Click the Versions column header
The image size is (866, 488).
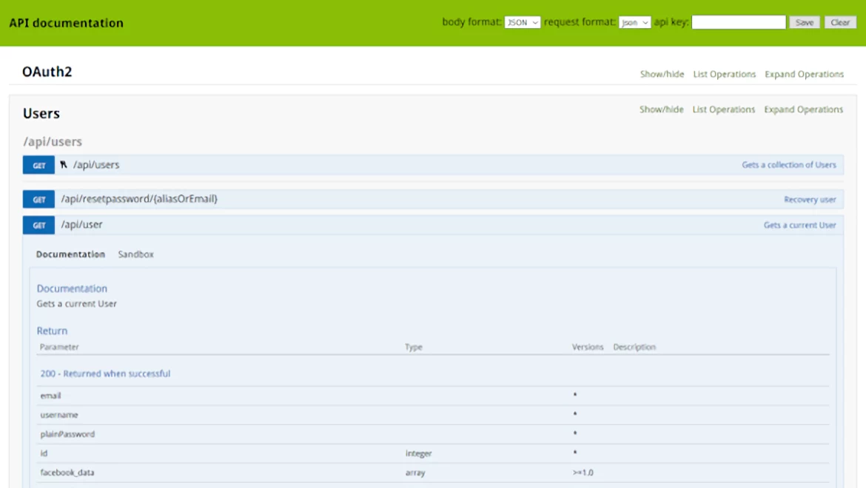[588, 347]
